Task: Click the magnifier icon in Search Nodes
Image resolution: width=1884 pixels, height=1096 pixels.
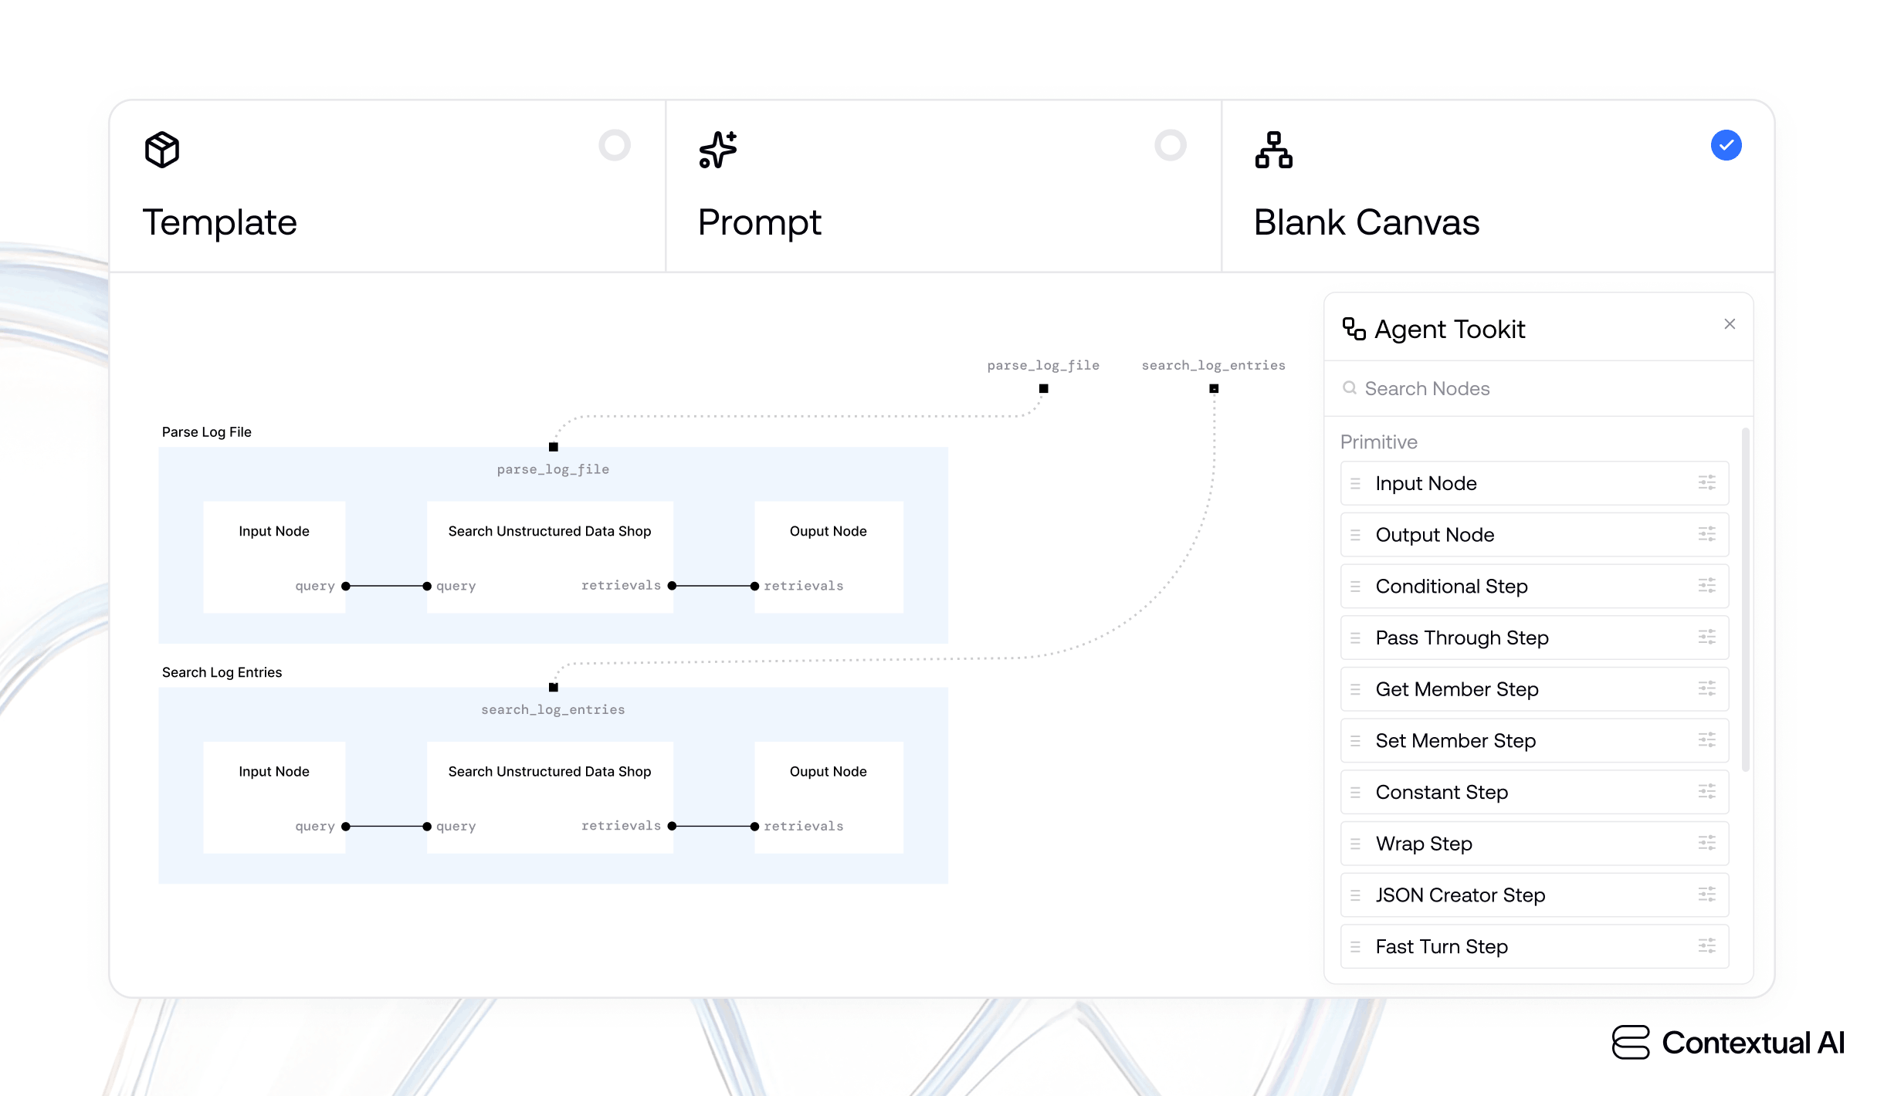Action: [x=1350, y=388]
